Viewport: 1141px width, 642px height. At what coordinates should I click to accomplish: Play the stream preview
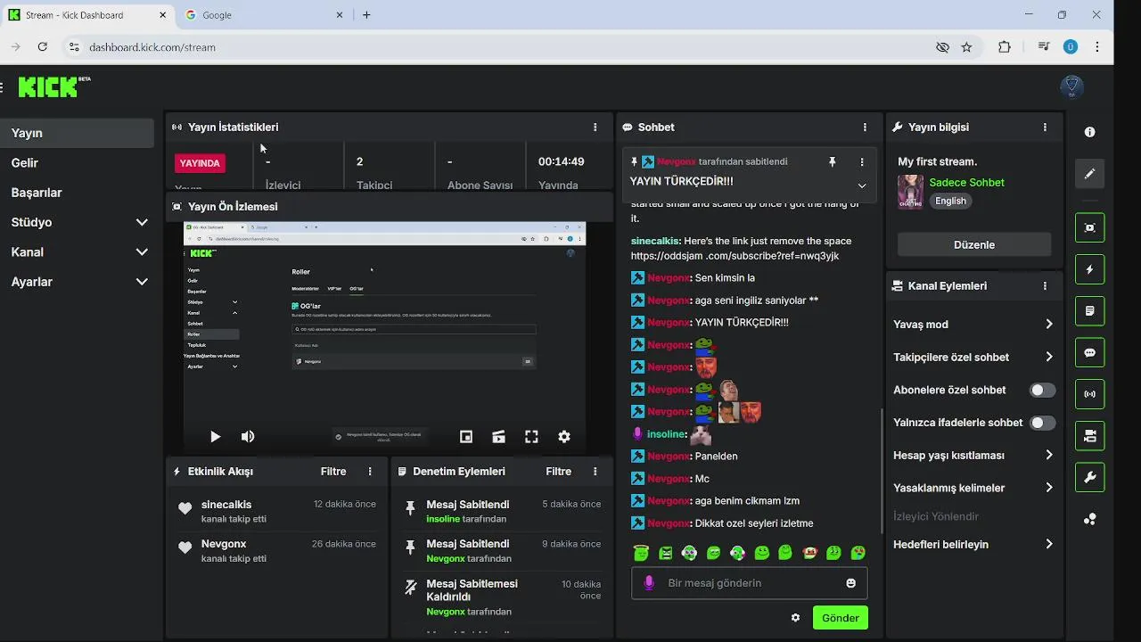point(215,437)
